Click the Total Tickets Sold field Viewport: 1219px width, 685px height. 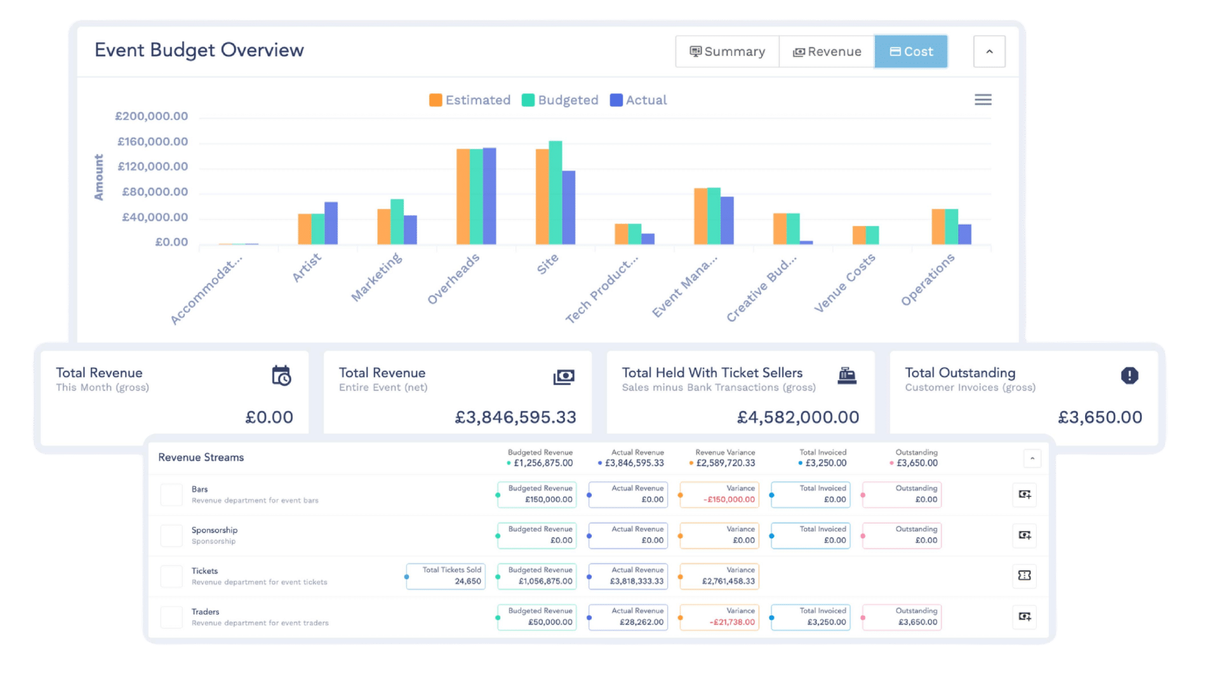445,576
